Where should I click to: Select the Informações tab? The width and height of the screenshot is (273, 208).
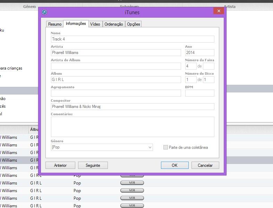(x=76, y=24)
